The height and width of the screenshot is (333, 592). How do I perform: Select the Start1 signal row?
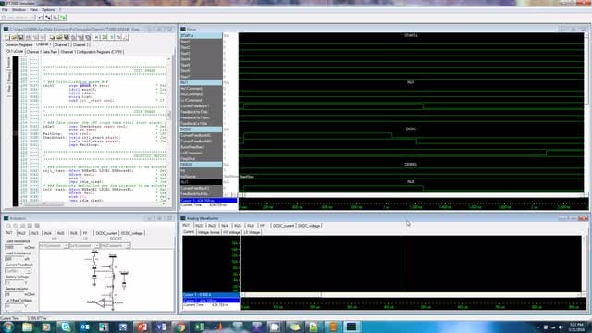click(x=201, y=42)
